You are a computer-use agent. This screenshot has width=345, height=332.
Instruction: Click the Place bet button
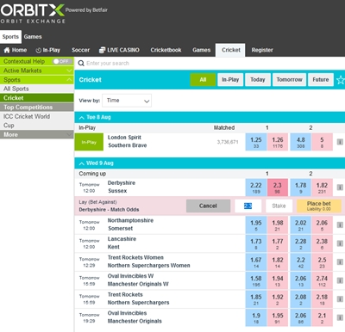(319, 206)
